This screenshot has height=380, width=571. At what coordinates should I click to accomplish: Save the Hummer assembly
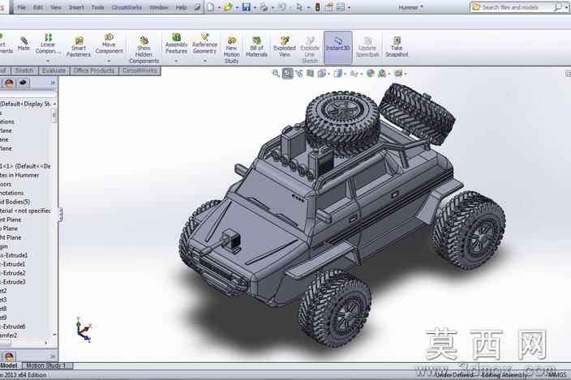point(247,7)
